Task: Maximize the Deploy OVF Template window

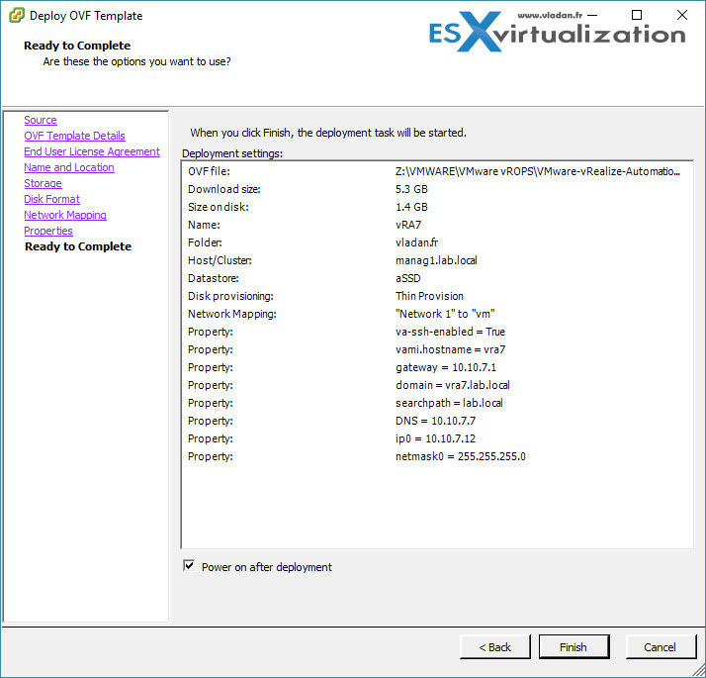Action: 637,15
